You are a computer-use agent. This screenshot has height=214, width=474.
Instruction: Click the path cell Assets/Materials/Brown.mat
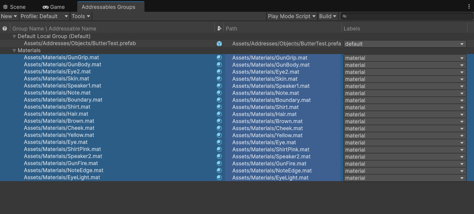[x=267, y=121]
